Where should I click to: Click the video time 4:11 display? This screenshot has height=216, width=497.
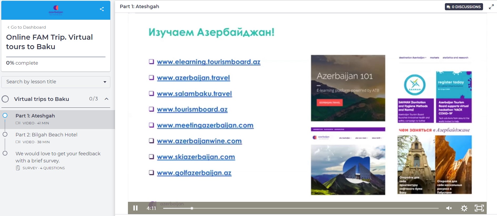pyautogui.click(x=151, y=208)
